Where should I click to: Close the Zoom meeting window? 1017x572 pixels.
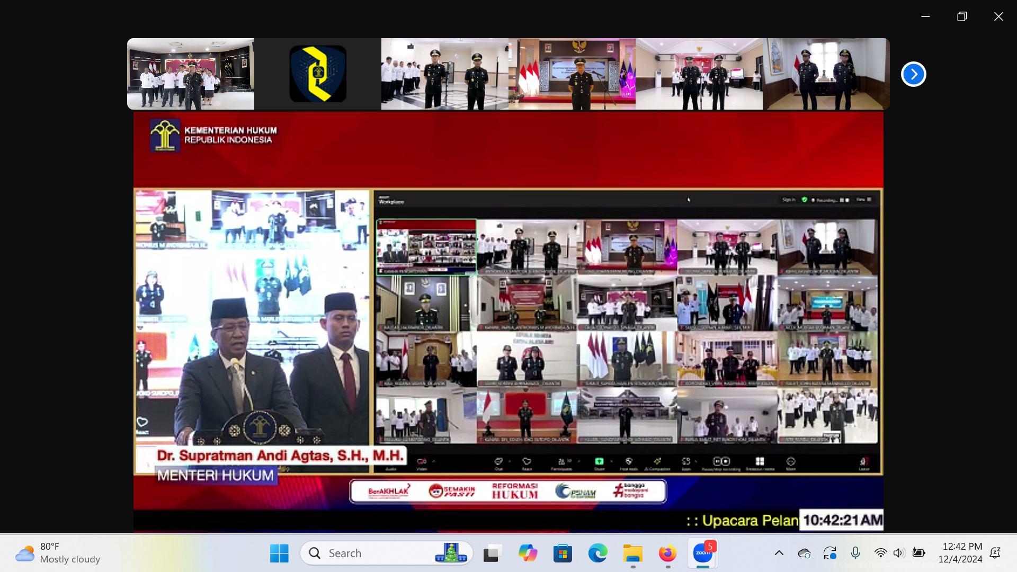tap(998, 16)
